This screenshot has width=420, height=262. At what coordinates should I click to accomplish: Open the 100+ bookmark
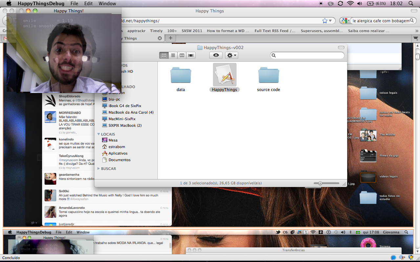click(x=172, y=31)
